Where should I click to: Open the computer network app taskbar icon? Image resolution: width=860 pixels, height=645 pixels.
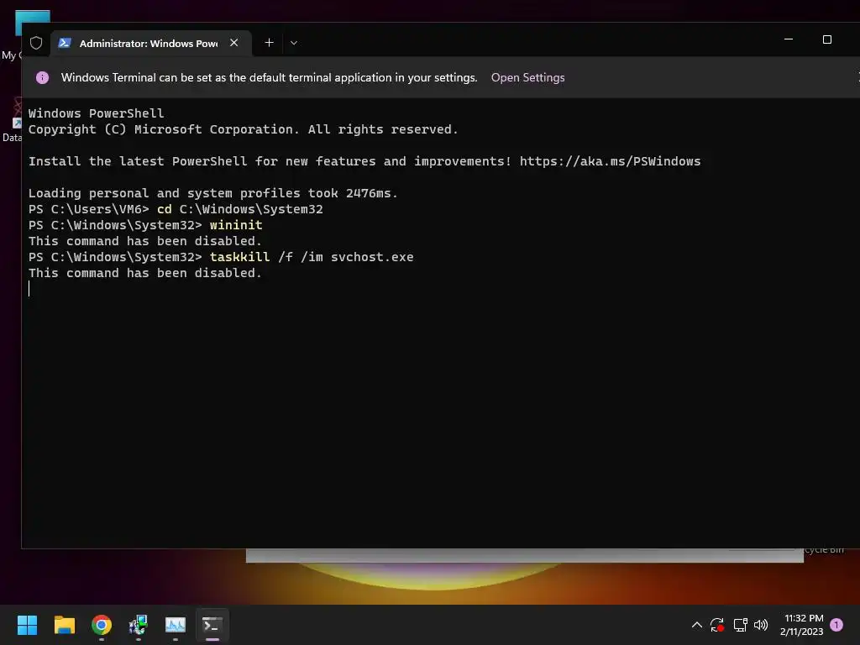coord(139,625)
